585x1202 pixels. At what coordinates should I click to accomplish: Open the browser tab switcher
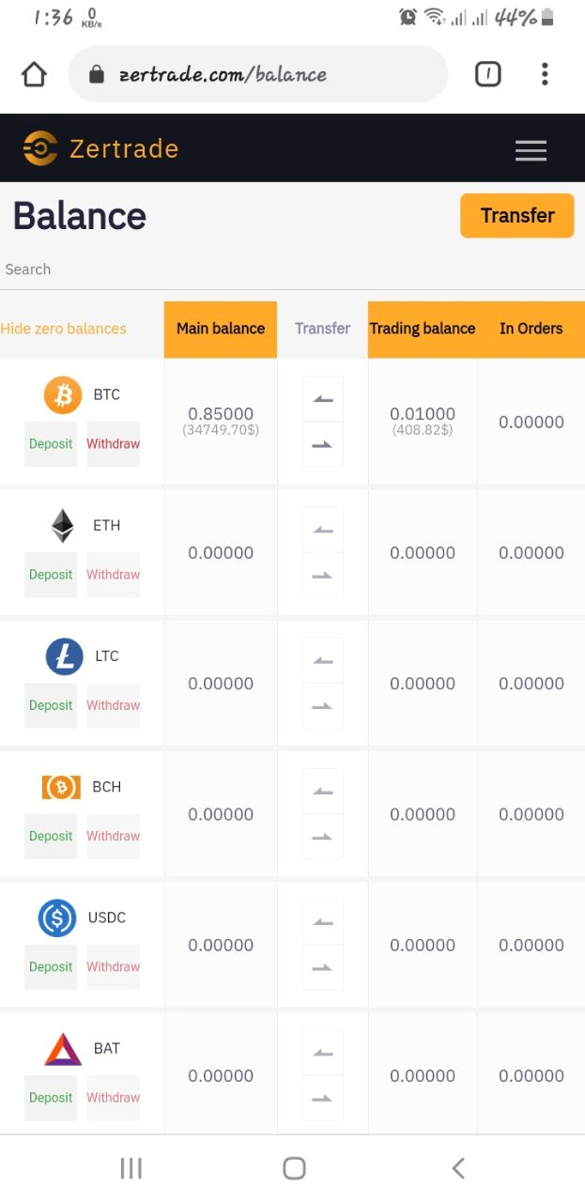[x=487, y=74]
